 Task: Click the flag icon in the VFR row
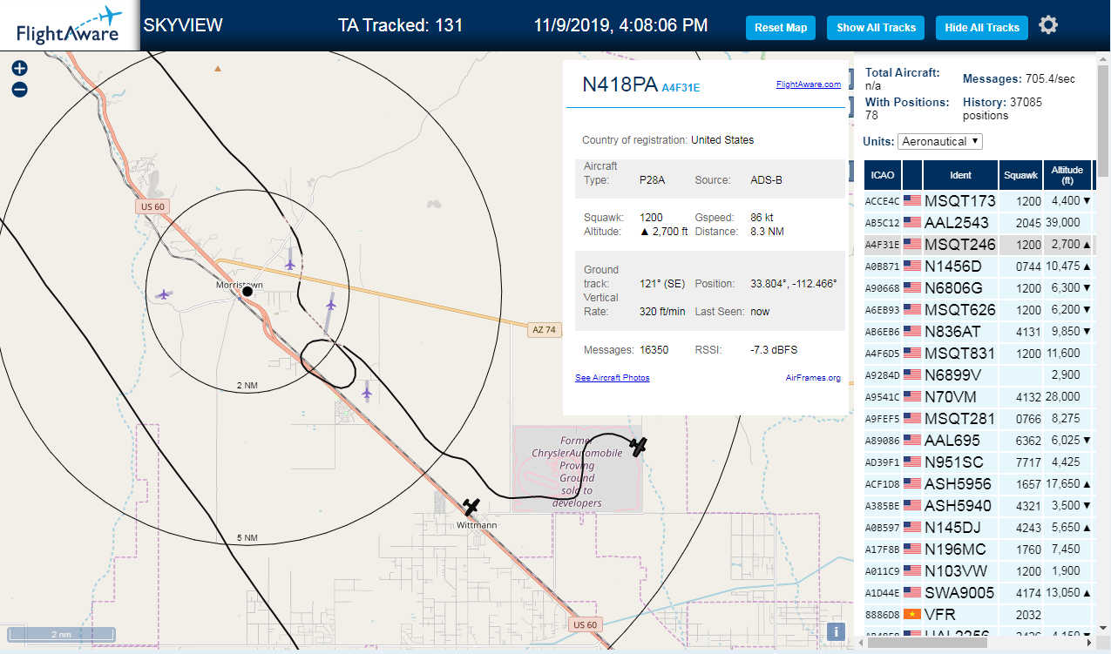(x=912, y=615)
